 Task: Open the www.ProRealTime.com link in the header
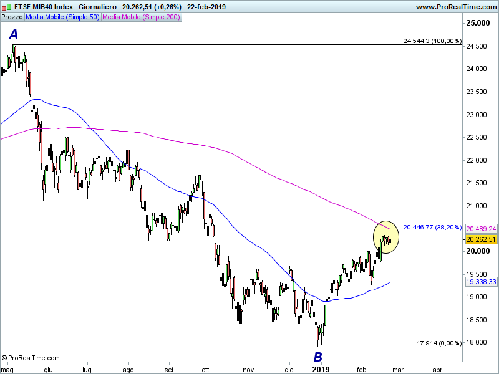coord(456,7)
